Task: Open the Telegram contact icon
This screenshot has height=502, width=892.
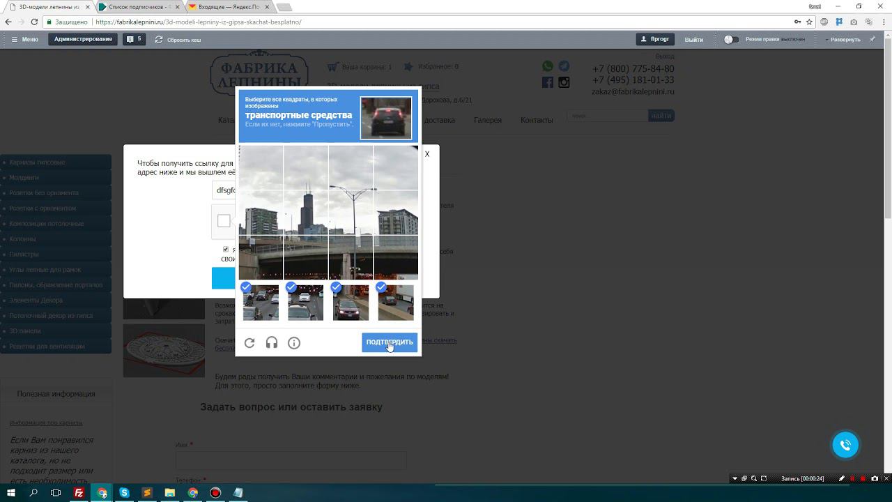Action: point(564,66)
